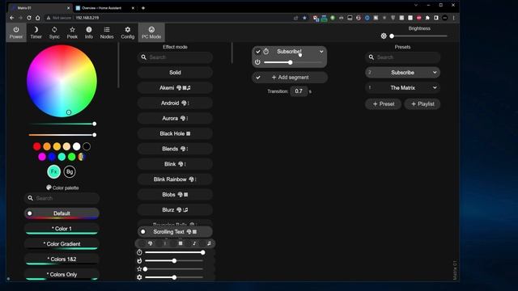This screenshot has width=518, height=291.
Task: Select the Blink effect
Action: (175, 164)
